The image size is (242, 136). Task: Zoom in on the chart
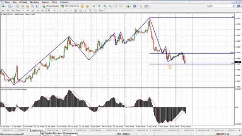105,6
